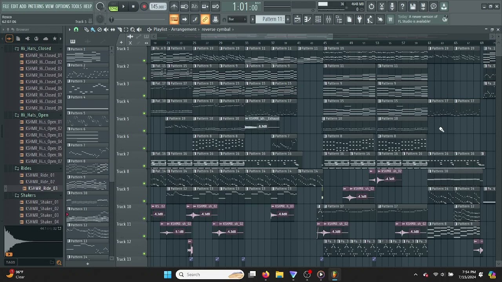Select the Paint brush tool in Playlist

click(x=93, y=29)
